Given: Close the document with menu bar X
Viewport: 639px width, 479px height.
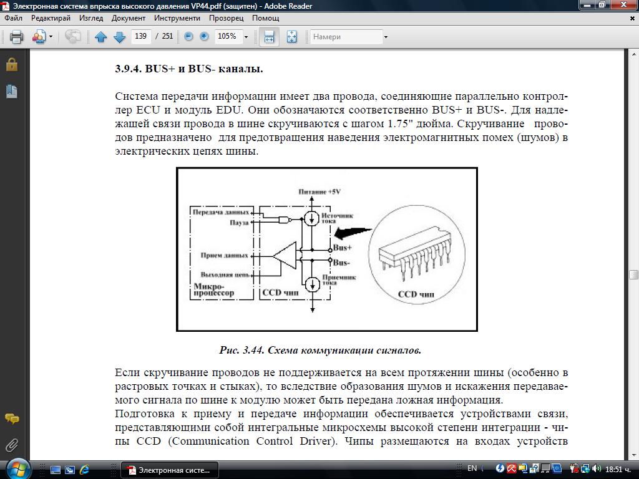Looking at the screenshot, I should point(633,18).
